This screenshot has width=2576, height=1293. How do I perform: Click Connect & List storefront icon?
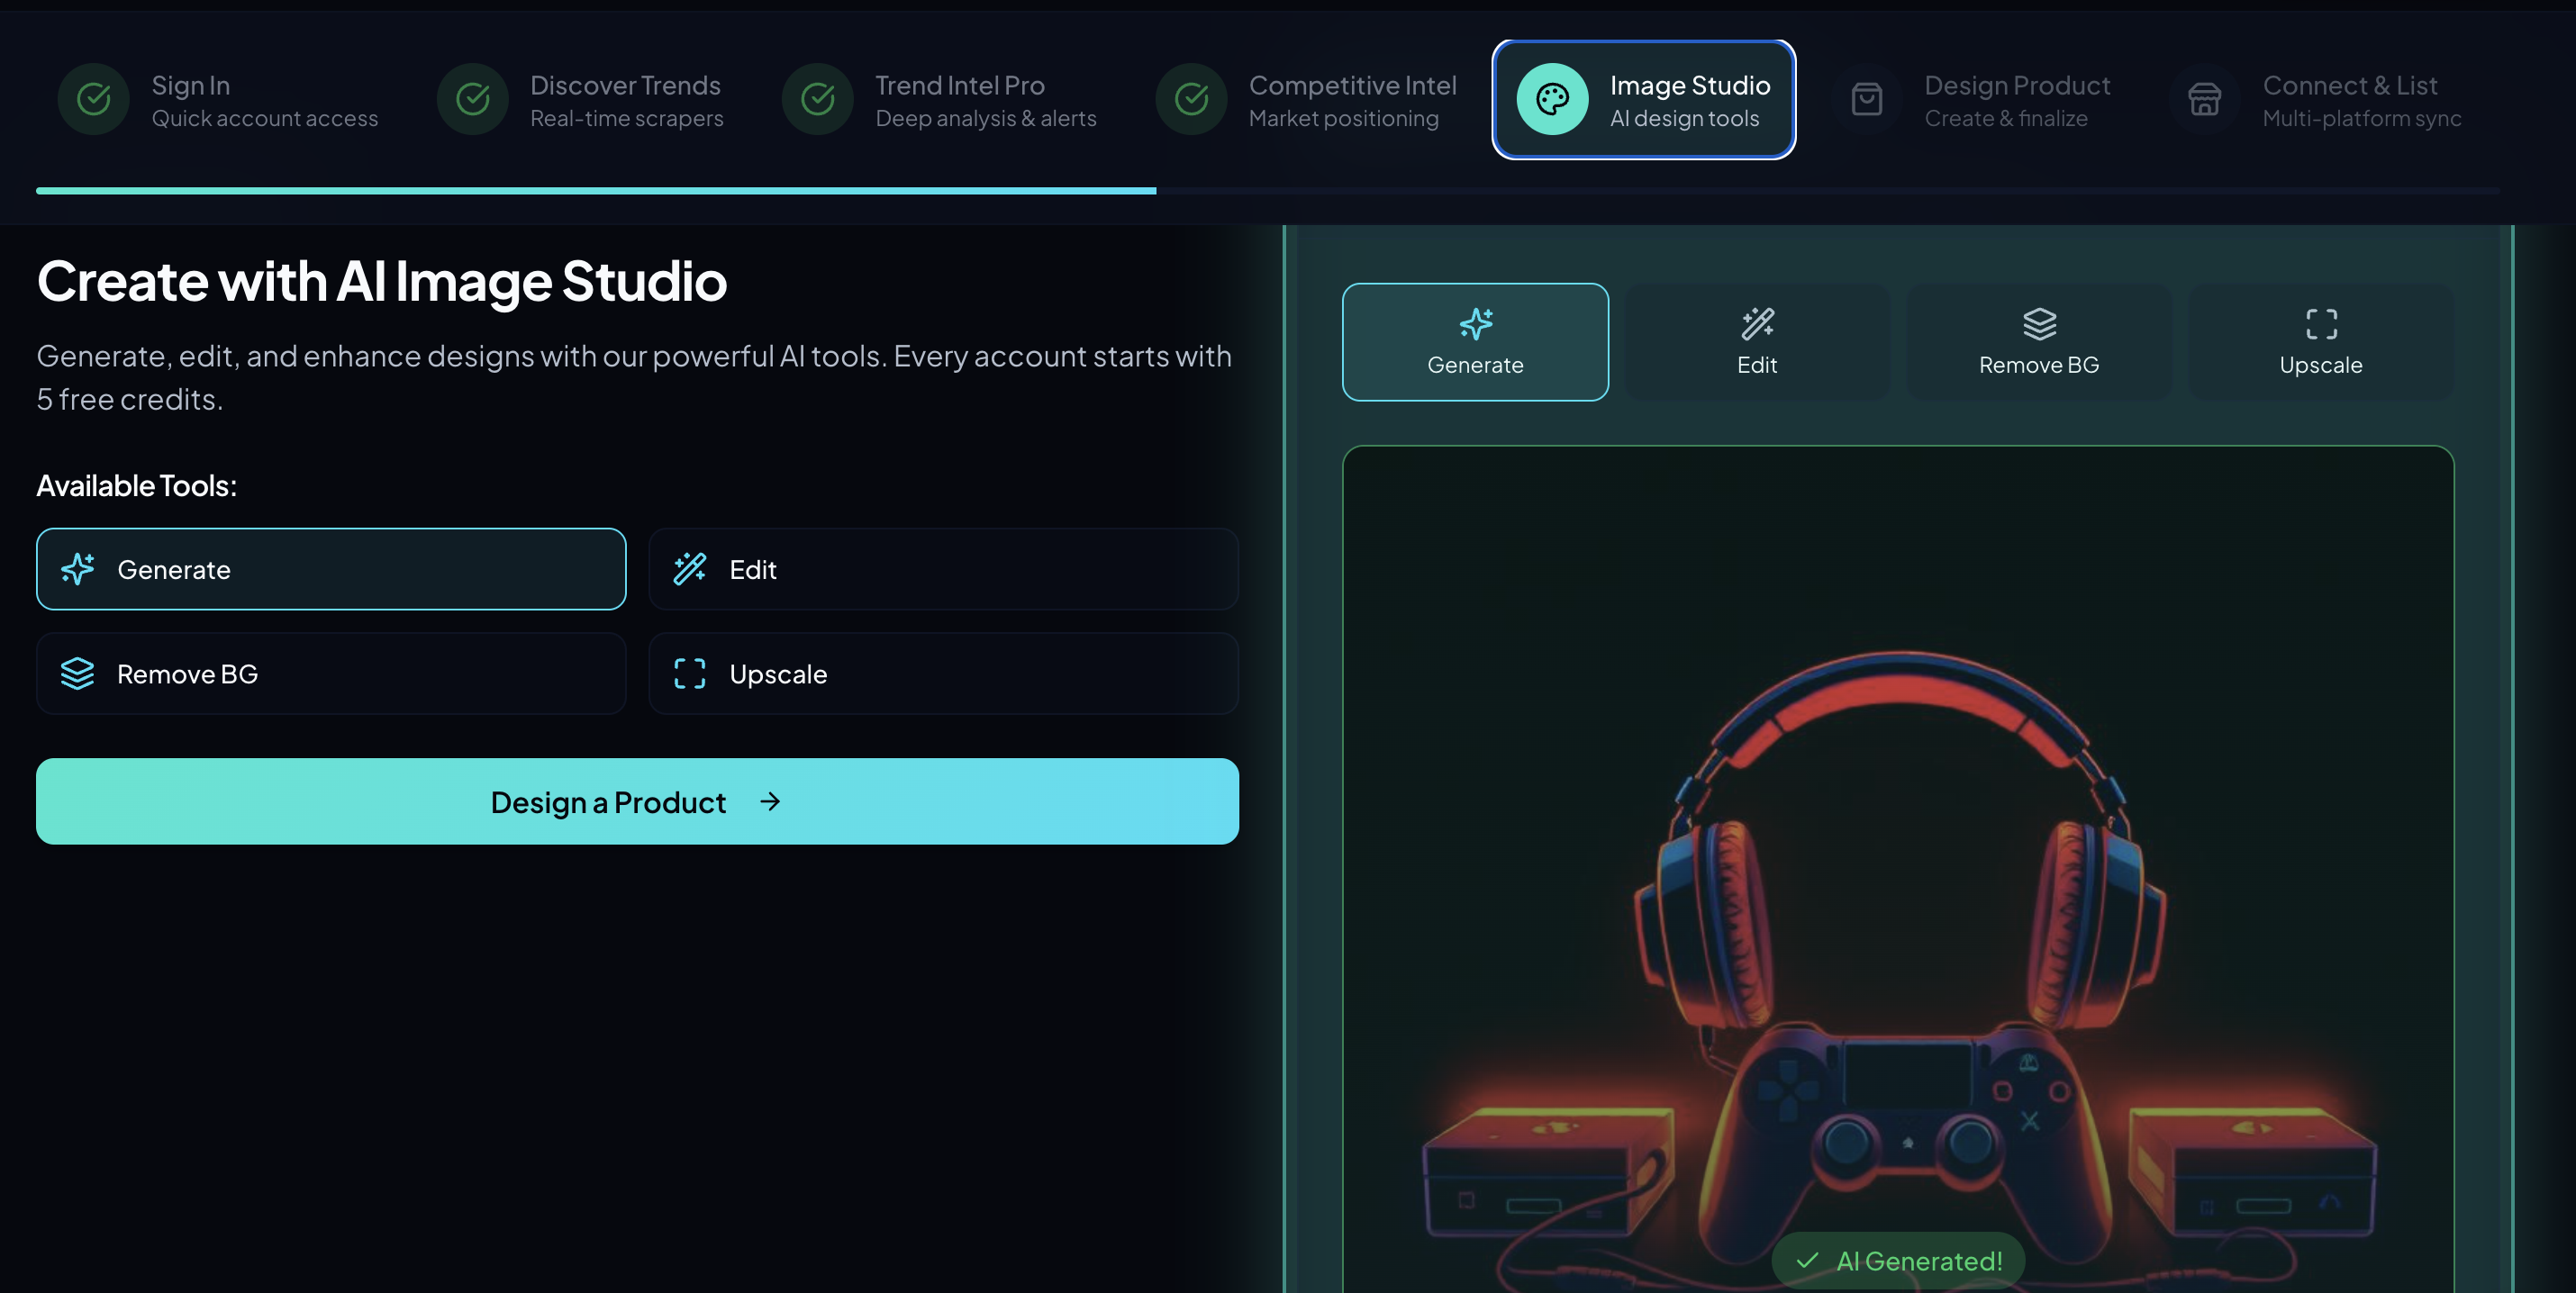tap(2204, 99)
